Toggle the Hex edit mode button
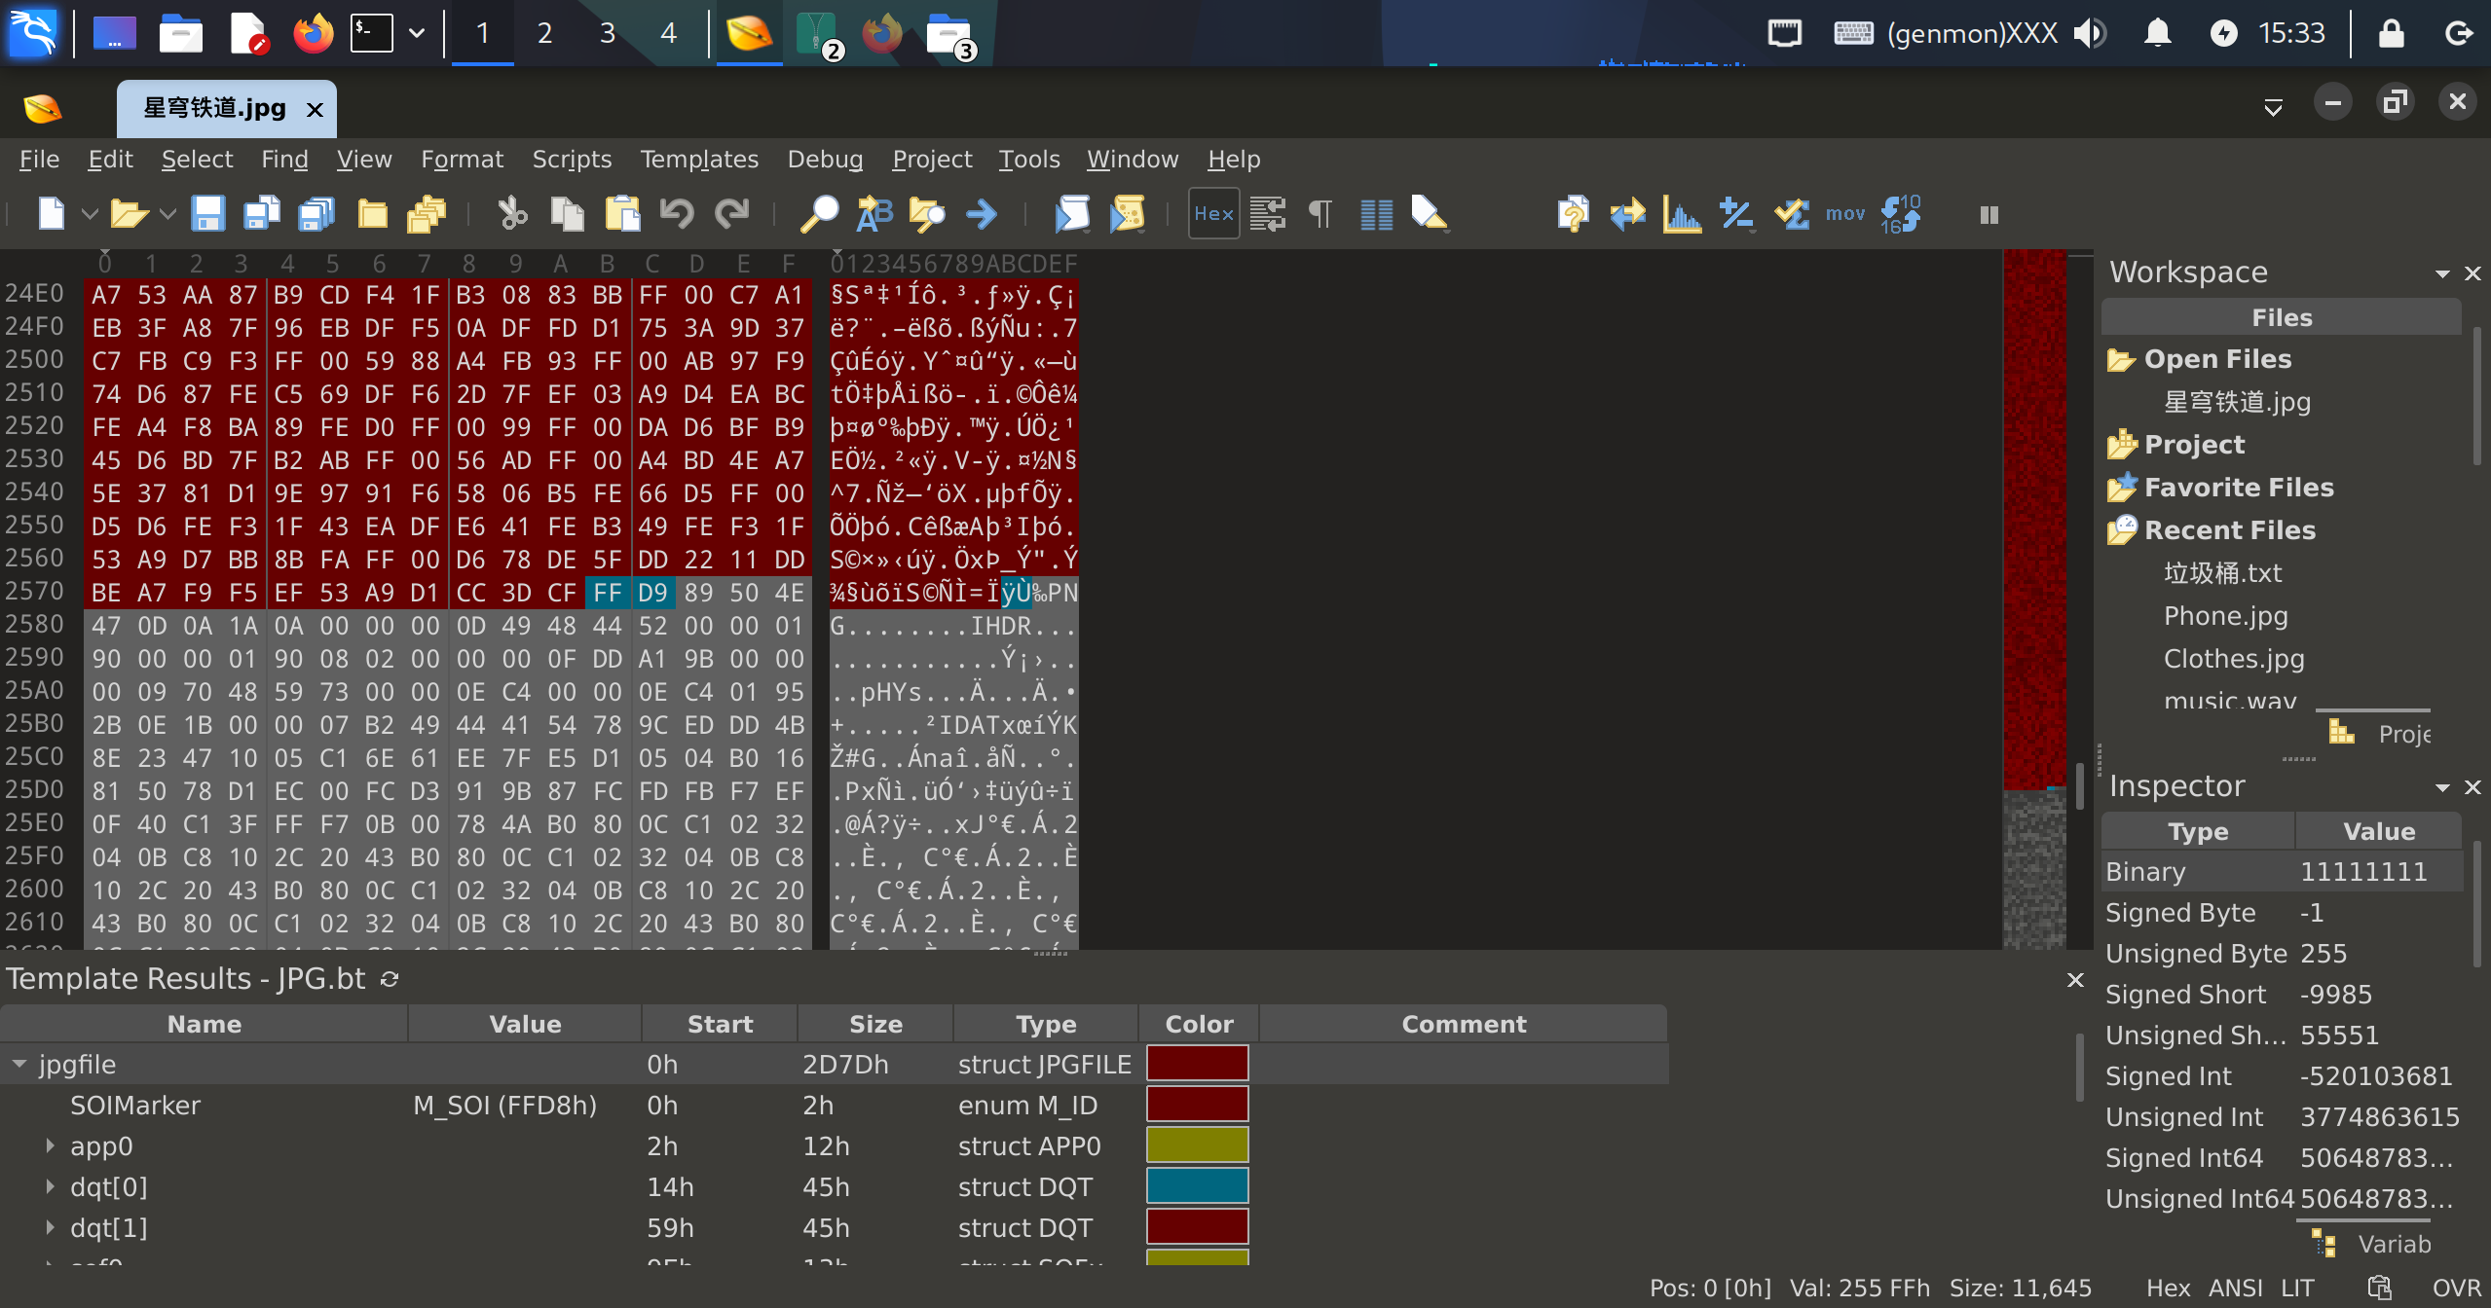The image size is (2491, 1308). coord(1213,213)
